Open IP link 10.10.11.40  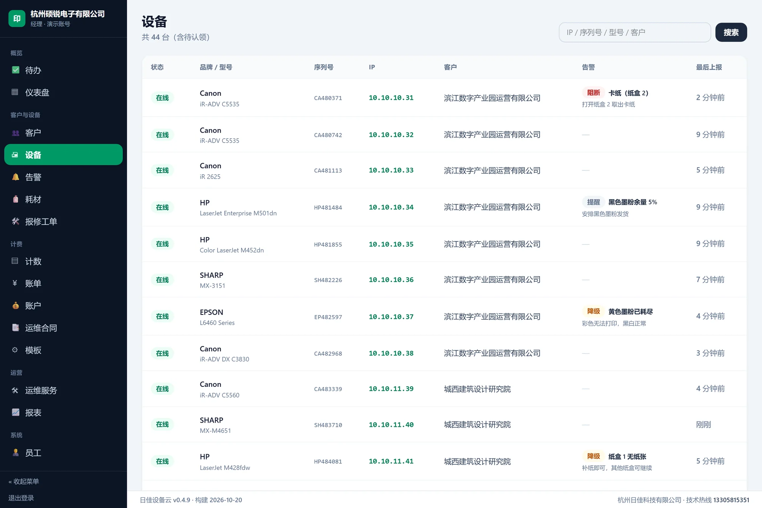tap(391, 425)
